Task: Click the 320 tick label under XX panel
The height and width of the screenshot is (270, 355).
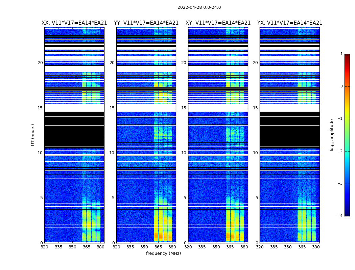Action: [45, 247]
